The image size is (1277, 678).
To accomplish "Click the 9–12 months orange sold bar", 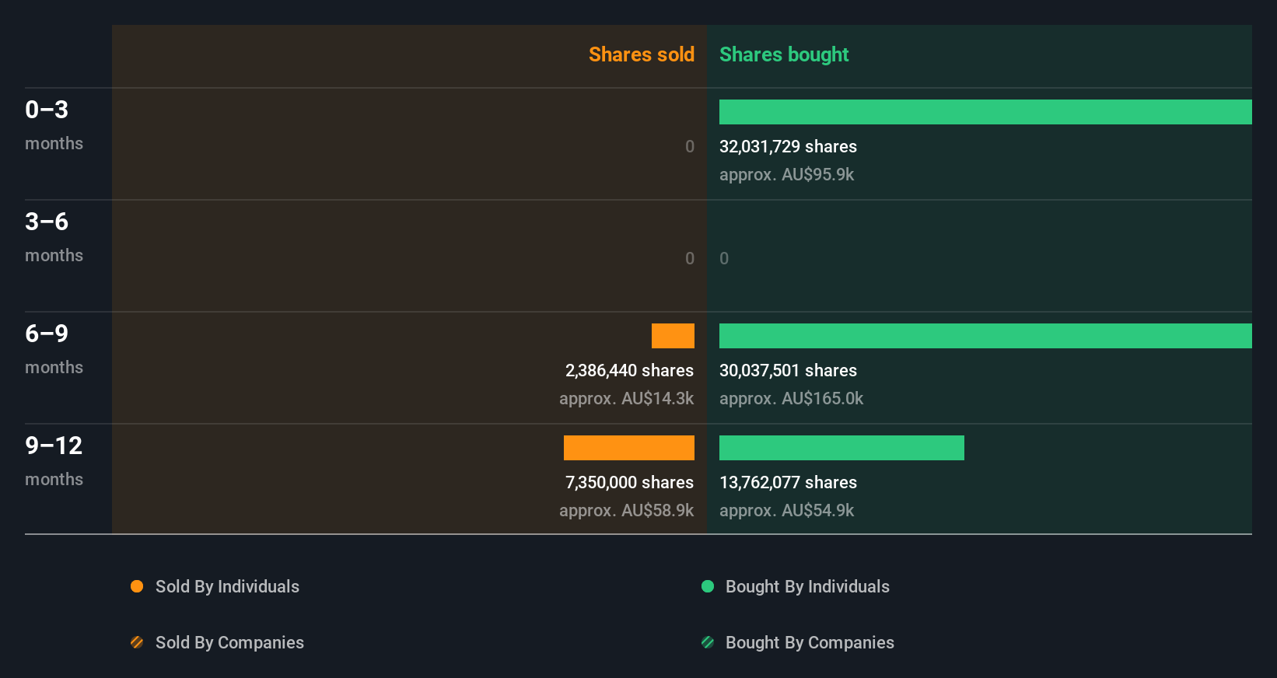I will pyautogui.click(x=629, y=448).
